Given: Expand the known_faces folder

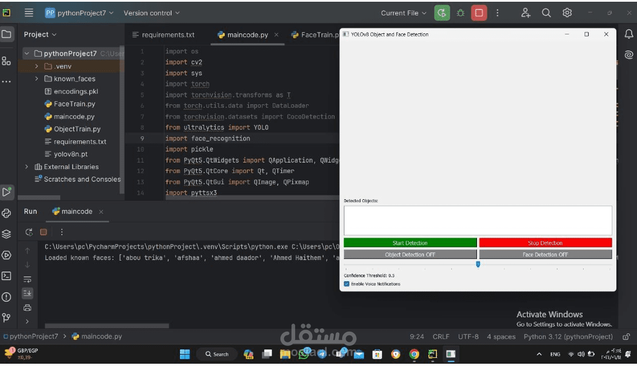Looking at the screenshot, I should pyautogui.click(x=37, y=78).
